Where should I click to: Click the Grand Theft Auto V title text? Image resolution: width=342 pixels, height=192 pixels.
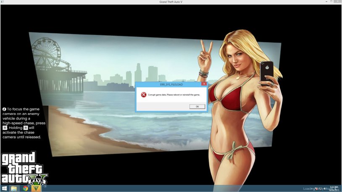pos(171,2)
